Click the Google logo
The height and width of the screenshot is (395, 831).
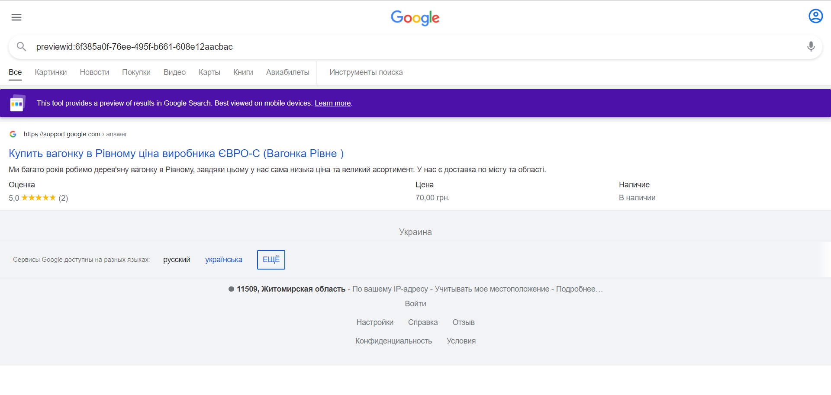[x=415, y=18]
